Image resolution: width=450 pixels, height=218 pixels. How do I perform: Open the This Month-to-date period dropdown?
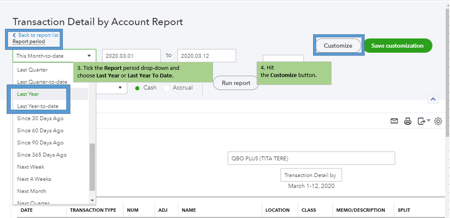click(54, 56)
